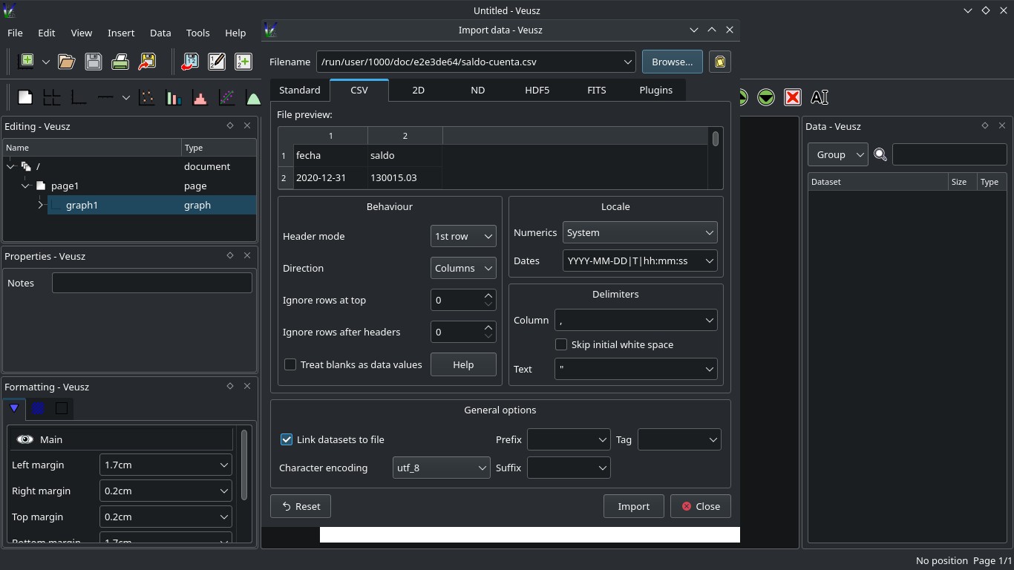Click the Edit data pencil icon

click(x=217, y=62)
